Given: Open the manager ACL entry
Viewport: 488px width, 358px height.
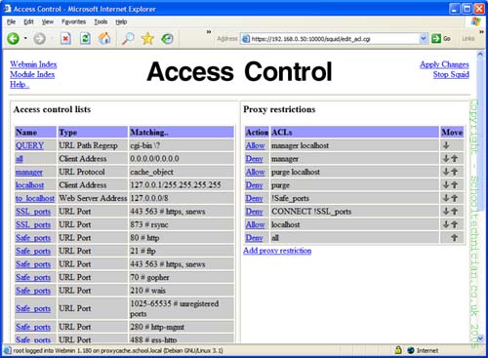Looking at the screenshot, I should (x=29, y=172).
